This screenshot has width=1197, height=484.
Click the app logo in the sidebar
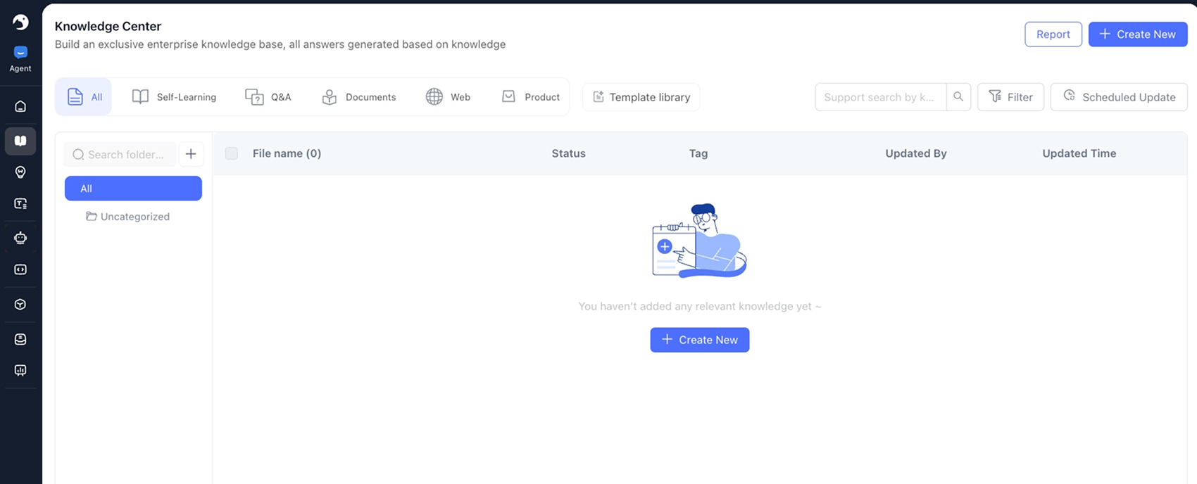pos(20,23)
